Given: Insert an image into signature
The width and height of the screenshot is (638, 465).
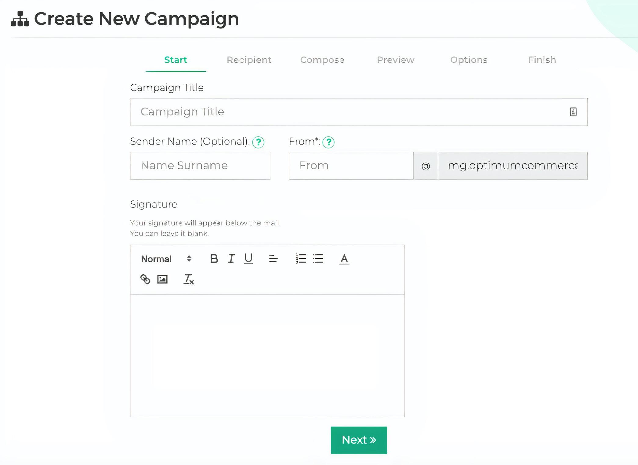Looking at the screenshot, I should click(162, 279).
